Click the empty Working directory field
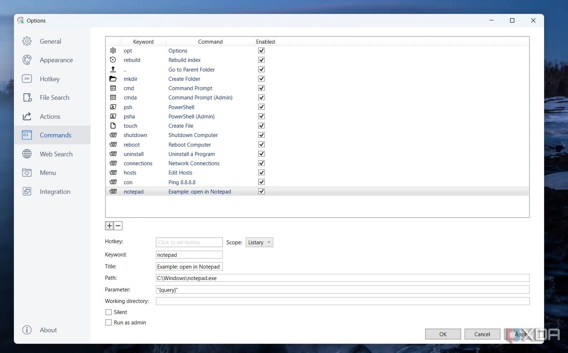Image resolution: width=568 pixels, height=353 pixels. click(343, 301)
